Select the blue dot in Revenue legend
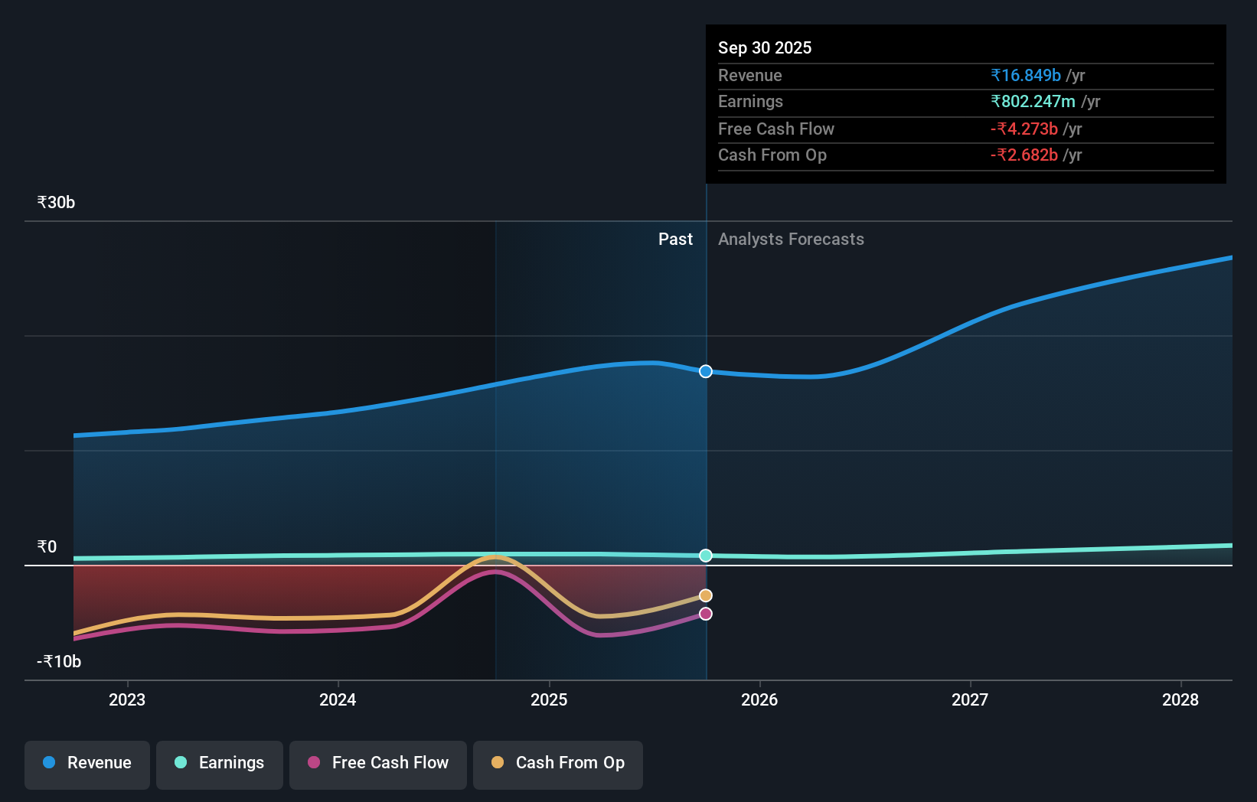1257x802 pixels. [47, 763]
